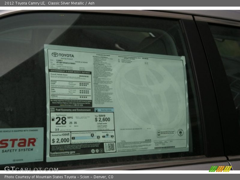Click the smog rating slider scale
The image size is (240, 180).
[108, 136]
